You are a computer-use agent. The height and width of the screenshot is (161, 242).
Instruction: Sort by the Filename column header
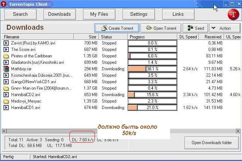[x=38, y=37]
